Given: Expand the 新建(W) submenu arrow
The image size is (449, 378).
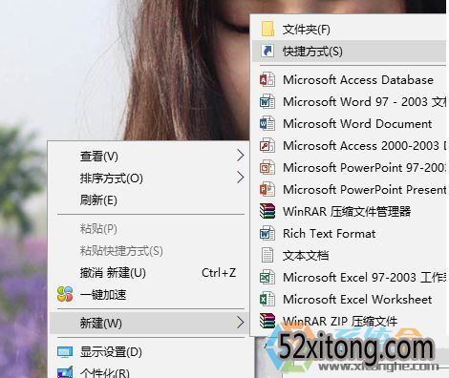Looking at the screenshot, I should [x=241, y=323].
